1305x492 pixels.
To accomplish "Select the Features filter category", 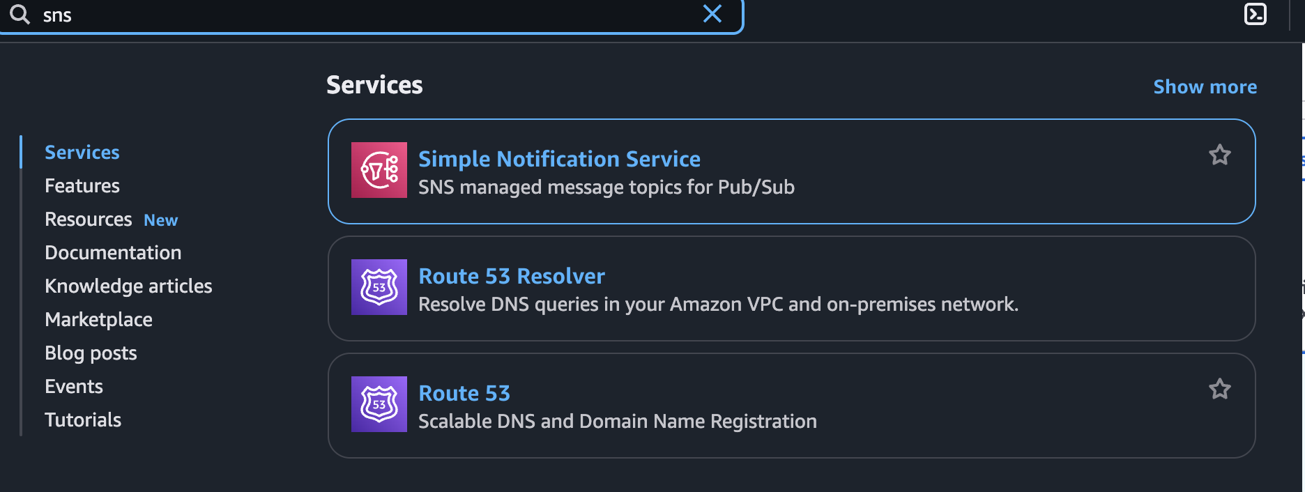I will [x=82, y=185].
